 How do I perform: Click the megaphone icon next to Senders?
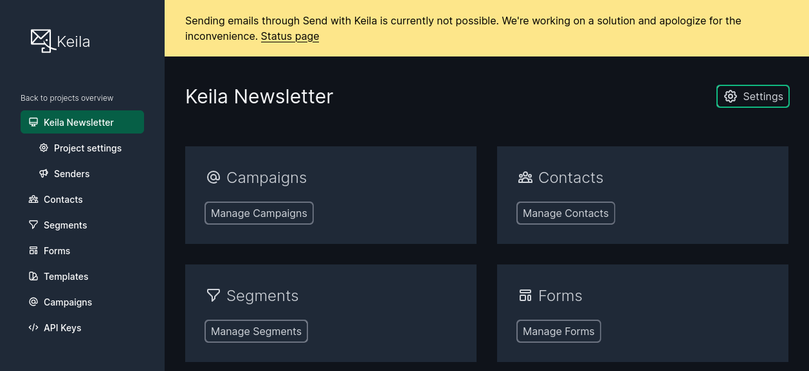tap(44, 173)
